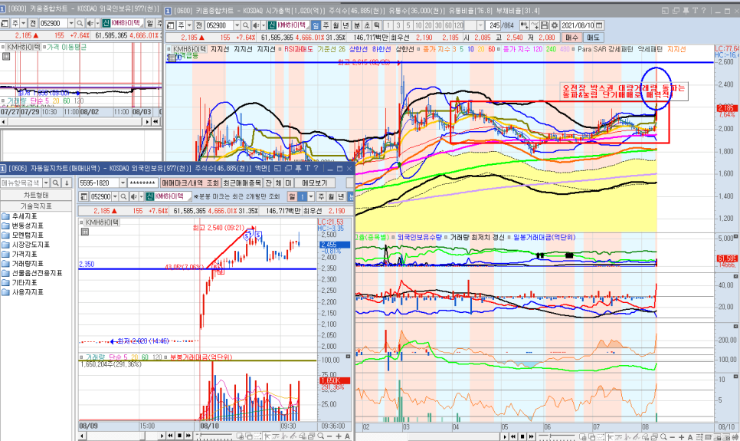
Task: Click the 매수 buy button
Action: pyautogui.click(x=571, y=38)
